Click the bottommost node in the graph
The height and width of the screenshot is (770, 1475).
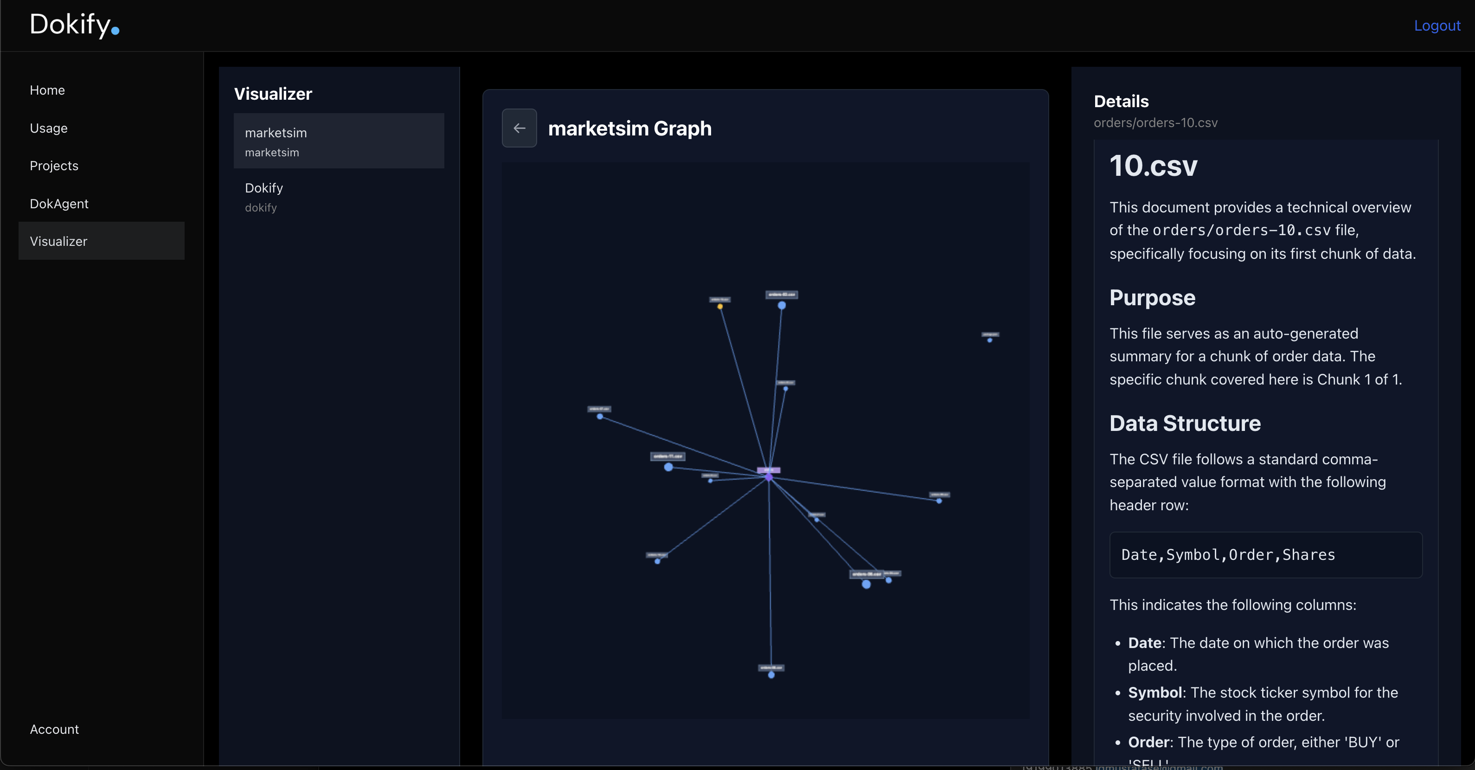tap(771, 675)
